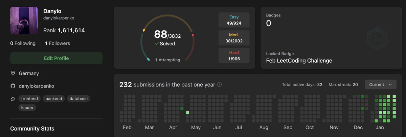This screenshot has width=406, height=137.
Task: Click the location pin icon beside Germany
Action: [13, 73]
